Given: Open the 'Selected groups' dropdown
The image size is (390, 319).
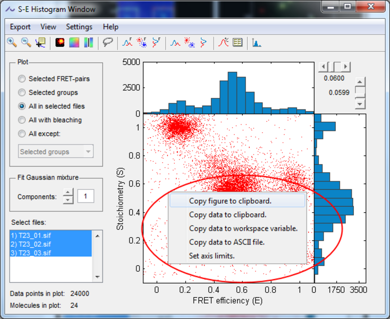Looking at the screenshot, I should 56,152.
